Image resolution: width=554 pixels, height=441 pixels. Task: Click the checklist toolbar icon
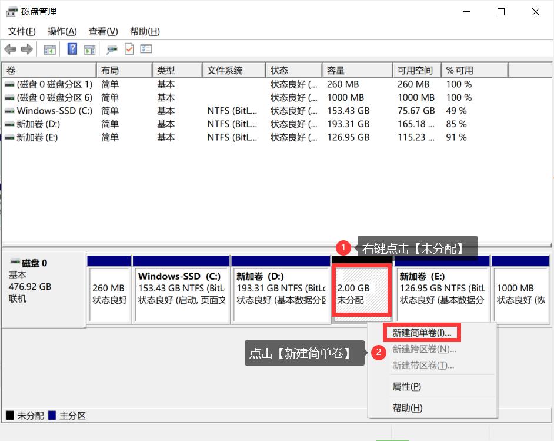pyautogui.click(x=145, y=49)
